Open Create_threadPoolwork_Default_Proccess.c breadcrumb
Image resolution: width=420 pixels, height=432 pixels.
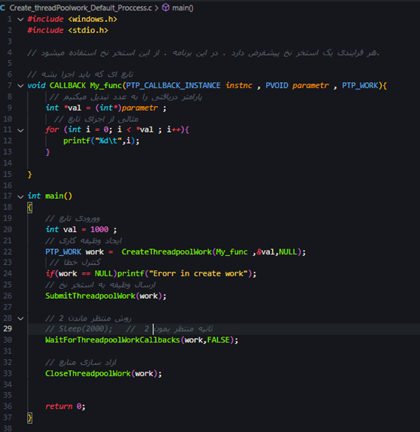[81, 8]
